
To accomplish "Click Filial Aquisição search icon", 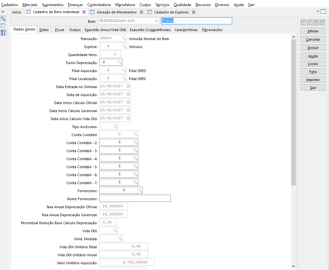I will pos(124,70).
